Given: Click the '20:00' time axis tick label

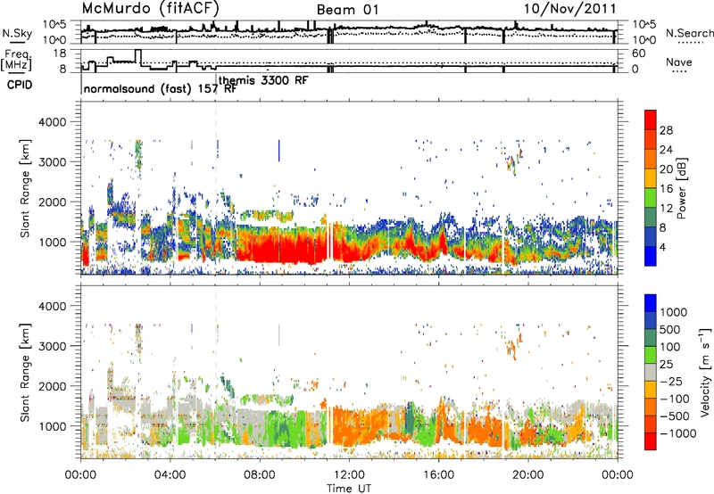Looking at the screenshot, I should (528, 475).
